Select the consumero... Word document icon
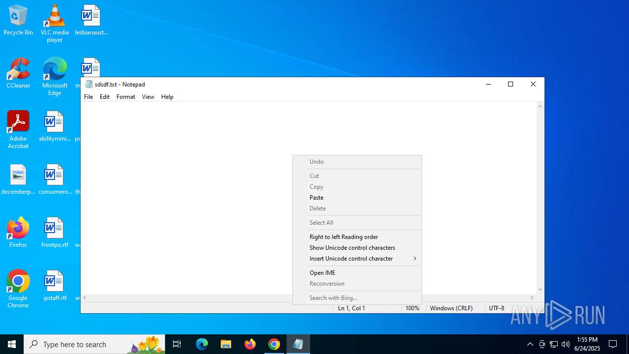Viewport: 629px width, 354px height. pos(55,179)
